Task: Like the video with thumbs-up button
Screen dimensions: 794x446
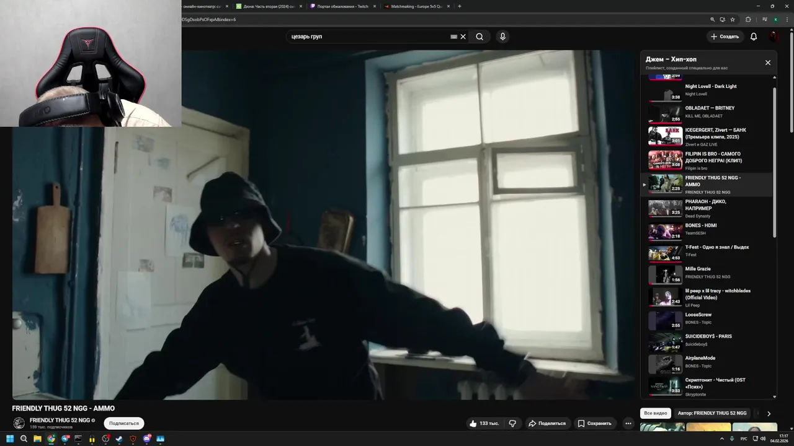Action: [x=484, y=423]
